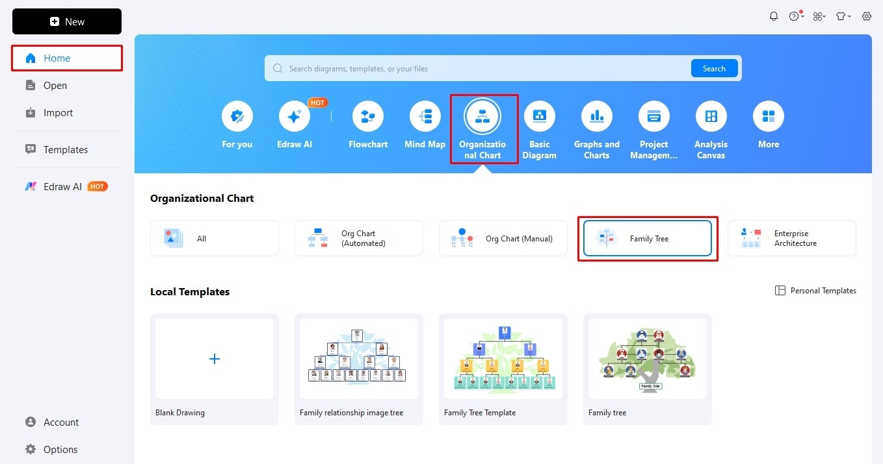This screenshot has height=464, width=883.
Task: Click the Options gear icon
Action: click(x=31, y=449)
